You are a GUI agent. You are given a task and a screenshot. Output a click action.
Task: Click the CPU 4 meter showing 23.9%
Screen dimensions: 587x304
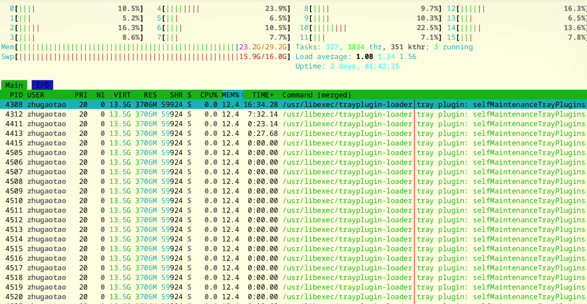[224, 9]
